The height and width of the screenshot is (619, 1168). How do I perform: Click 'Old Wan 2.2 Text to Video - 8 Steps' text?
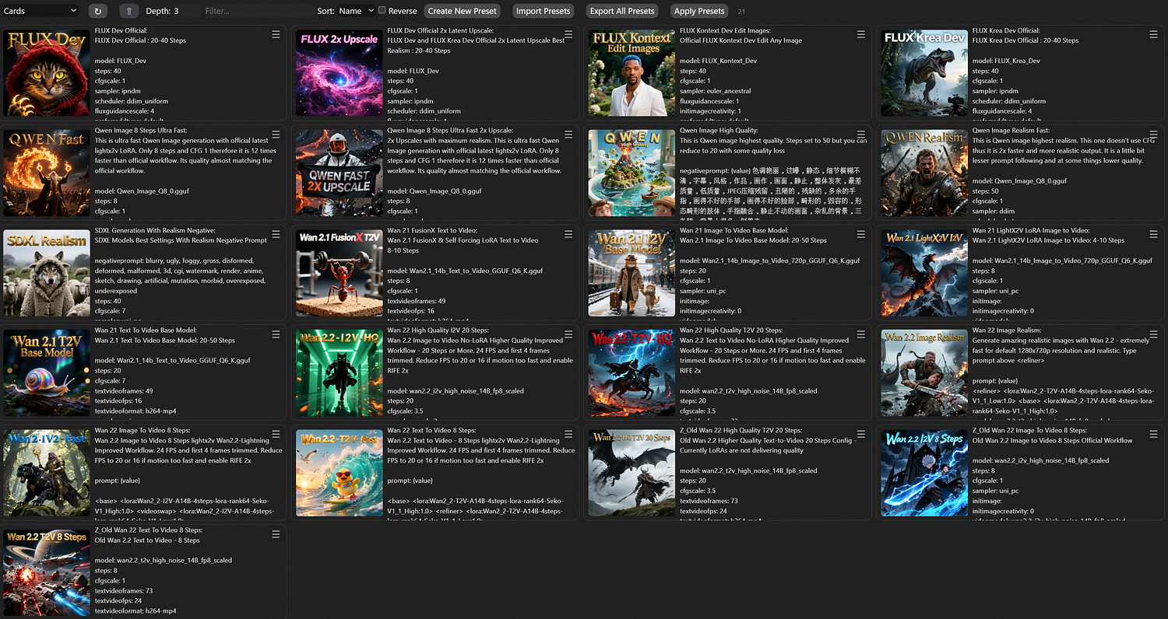[x=147, y=540]
